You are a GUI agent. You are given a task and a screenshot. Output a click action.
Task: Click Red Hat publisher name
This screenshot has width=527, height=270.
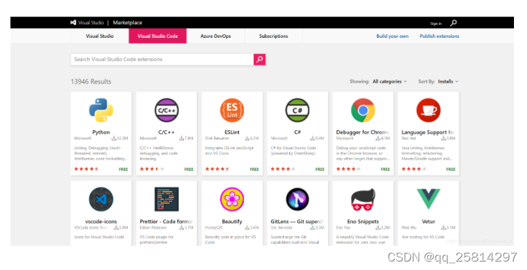coord(409,138)
